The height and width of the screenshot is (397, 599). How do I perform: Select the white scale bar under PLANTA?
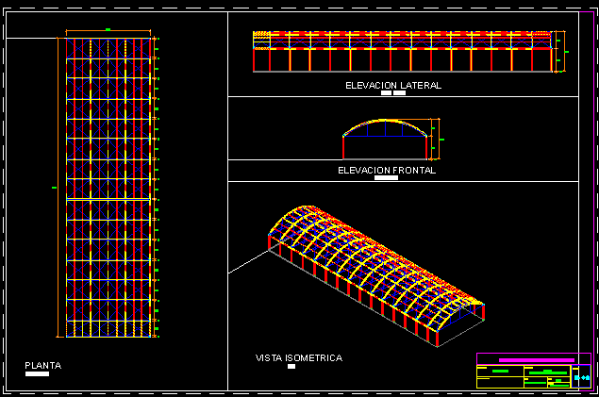point(37,374)
